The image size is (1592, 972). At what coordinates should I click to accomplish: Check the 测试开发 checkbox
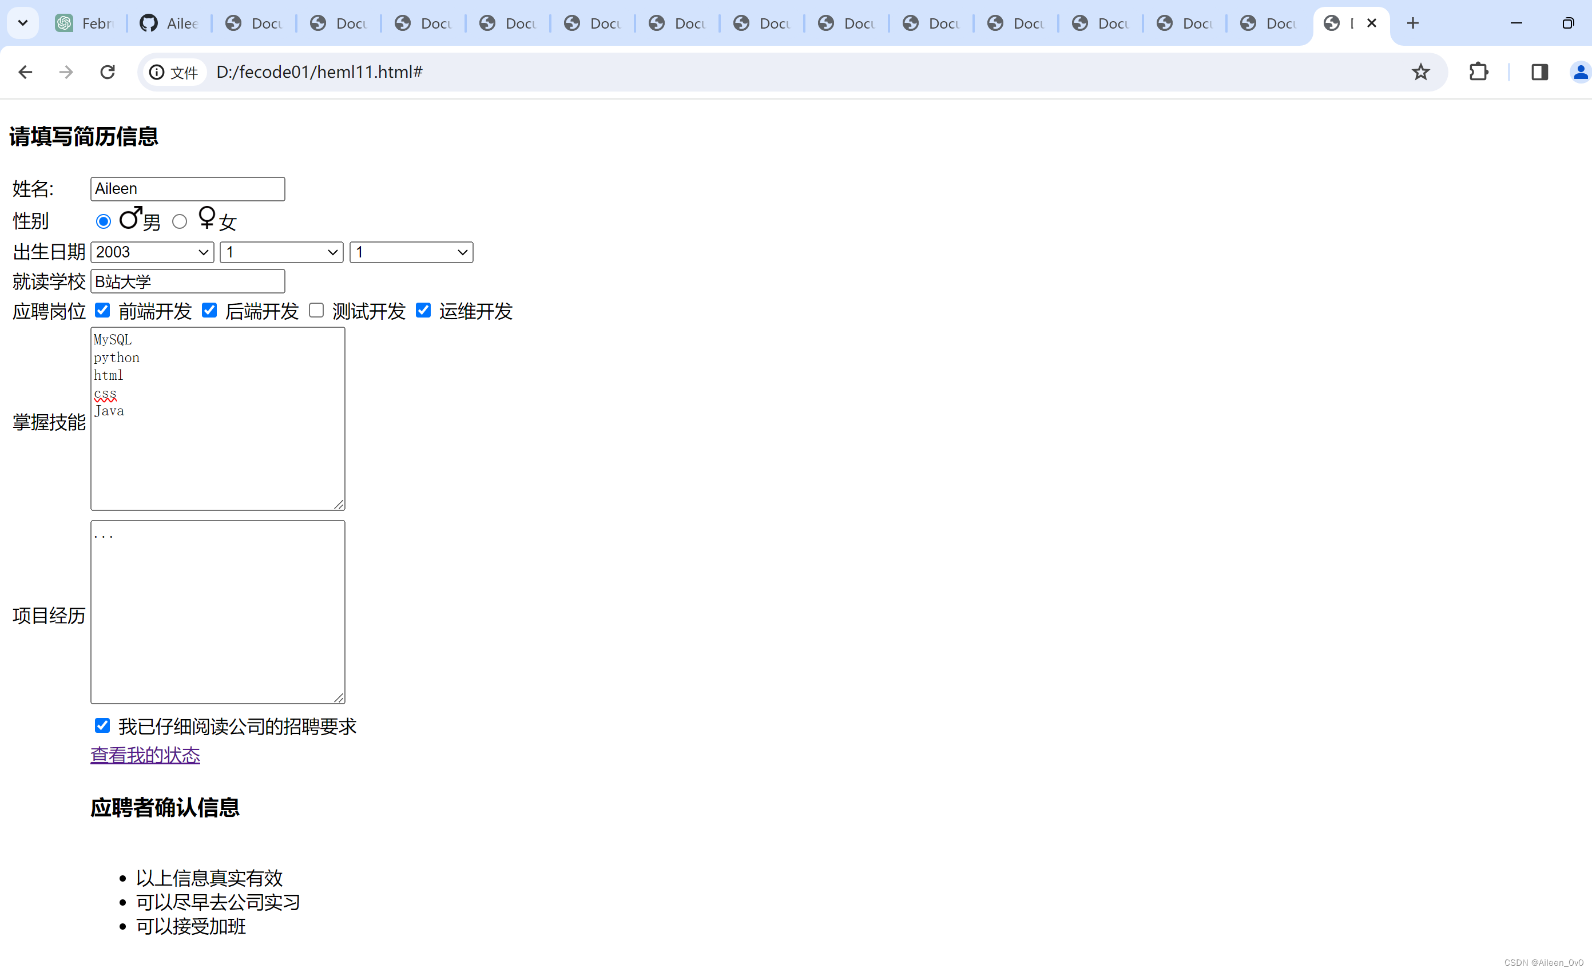(316, 310)
